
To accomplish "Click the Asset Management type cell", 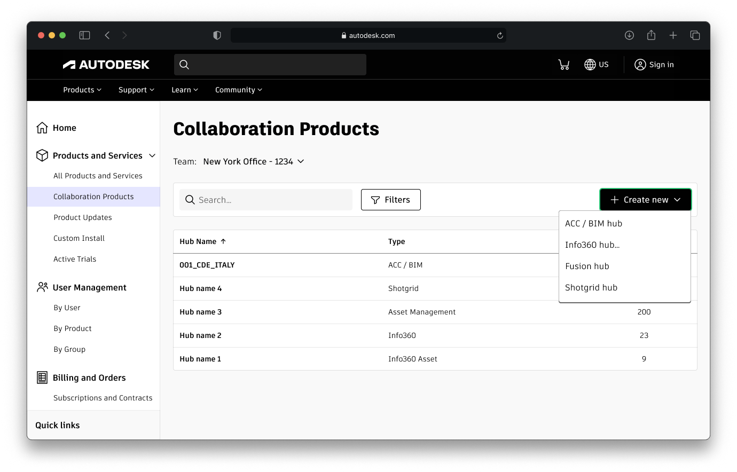I will click(422, 312).
